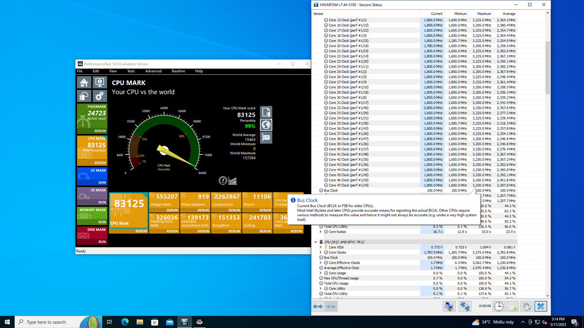Screen dimensions: 584x328
Task: Open the Baseline menu in PerformanceTest
Action: pyautogui.click(x=178, y=71)
